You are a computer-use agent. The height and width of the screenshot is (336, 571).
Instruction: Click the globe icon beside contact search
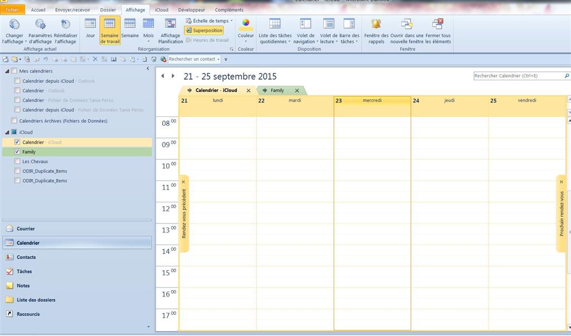[x=163, y=59]
